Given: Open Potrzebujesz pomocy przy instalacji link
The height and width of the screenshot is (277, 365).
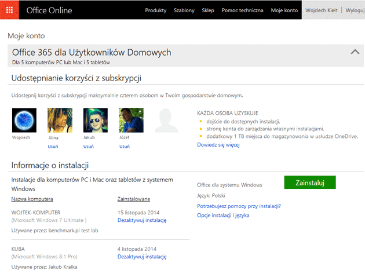Looking at the screenshot, I should [239, 206].
